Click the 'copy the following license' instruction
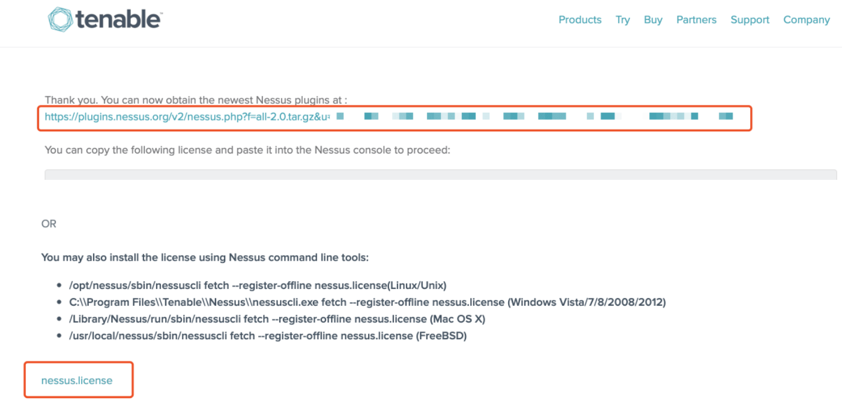 [247, 149]
